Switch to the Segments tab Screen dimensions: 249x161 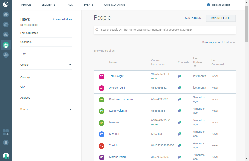[x=48, y=5]
